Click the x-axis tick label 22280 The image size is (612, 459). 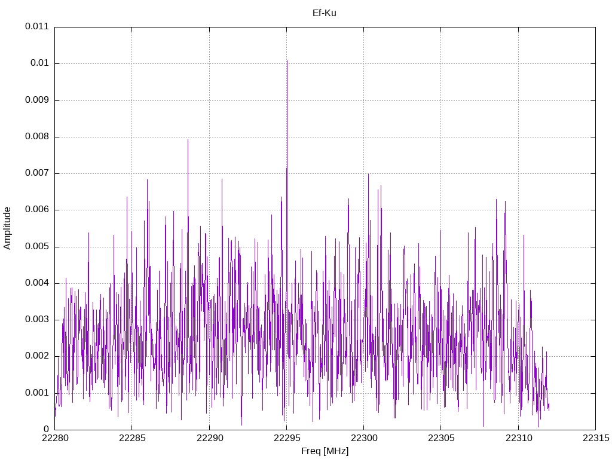54,438
